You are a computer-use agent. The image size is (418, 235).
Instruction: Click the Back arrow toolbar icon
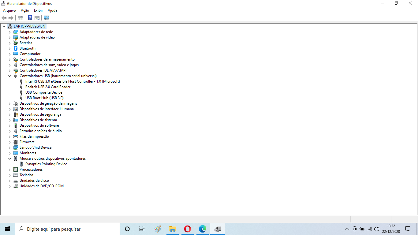click(4, 18)
